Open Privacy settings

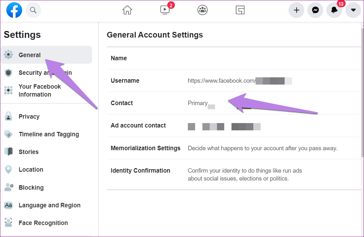29,116
